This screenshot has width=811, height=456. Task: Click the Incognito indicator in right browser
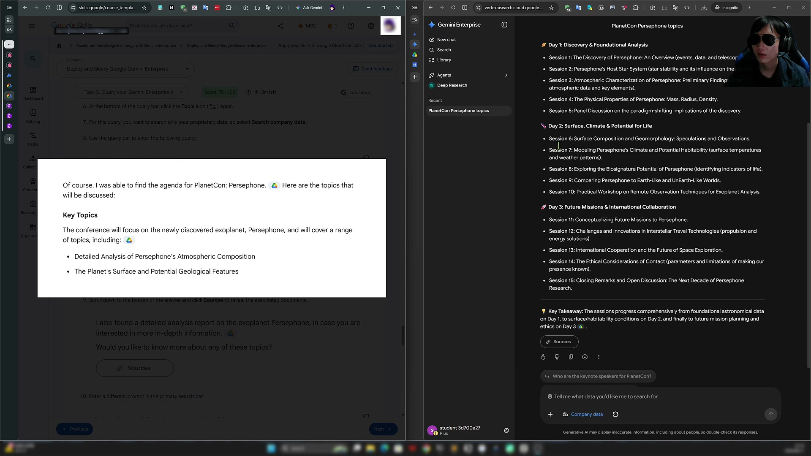click(726, 8)
